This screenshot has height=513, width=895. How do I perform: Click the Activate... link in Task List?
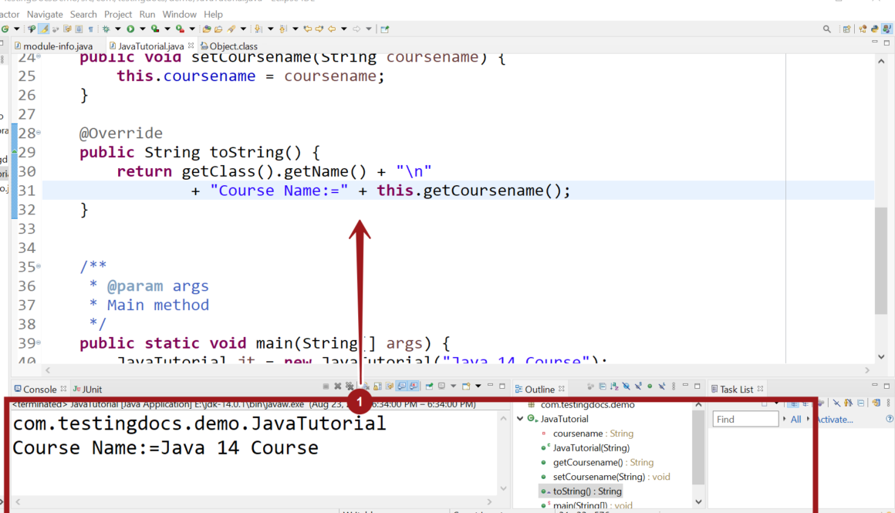click(835, 420)
